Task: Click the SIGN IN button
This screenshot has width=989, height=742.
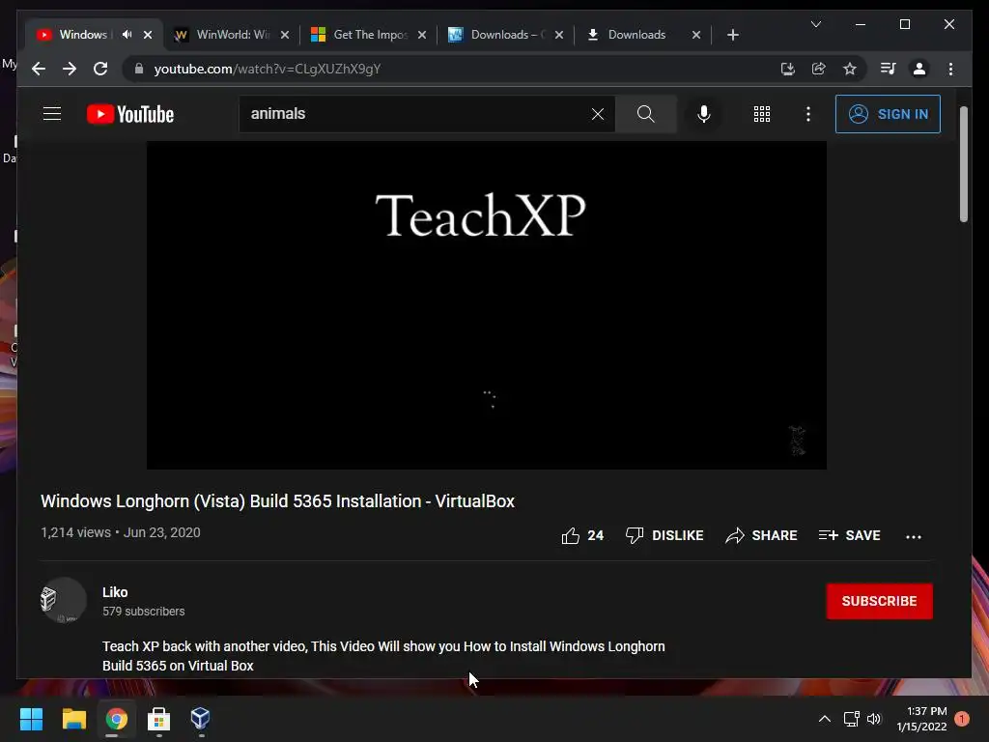Action: point(888,114)
